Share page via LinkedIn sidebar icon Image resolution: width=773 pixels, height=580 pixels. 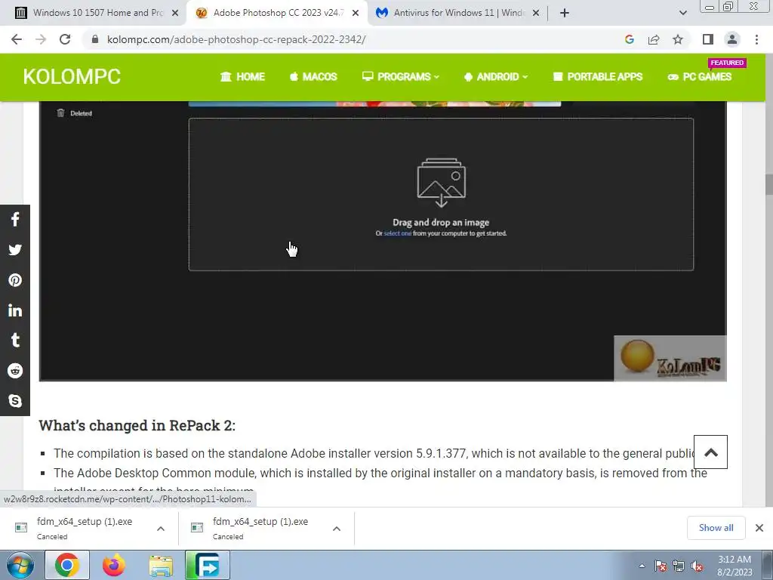[15, 310]
